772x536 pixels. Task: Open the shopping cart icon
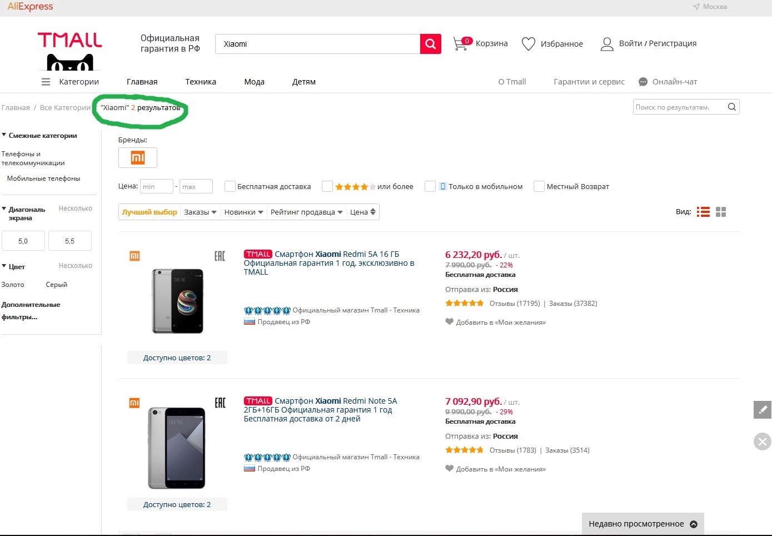(x=460, y=44)
